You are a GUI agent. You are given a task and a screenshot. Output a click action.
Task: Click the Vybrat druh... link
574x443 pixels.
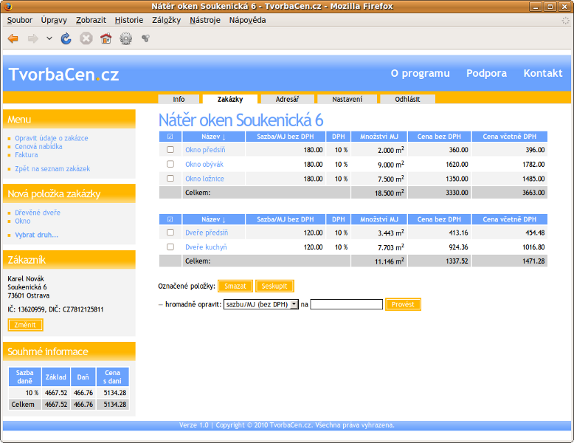click(x=37, y=235)
